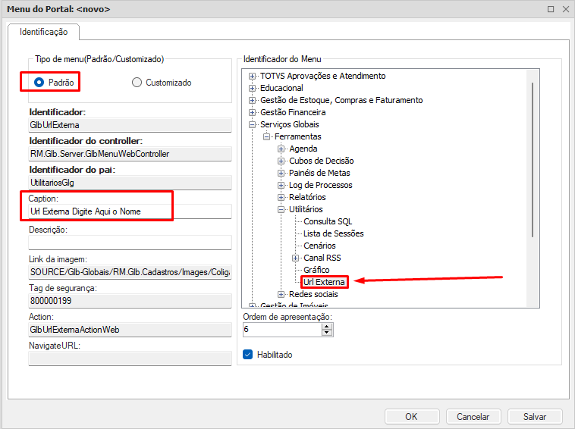This screenshot has width=575, height=429.
Task: Expand the Agenda node
Action: pyautogui.click(x=281, y=149)
